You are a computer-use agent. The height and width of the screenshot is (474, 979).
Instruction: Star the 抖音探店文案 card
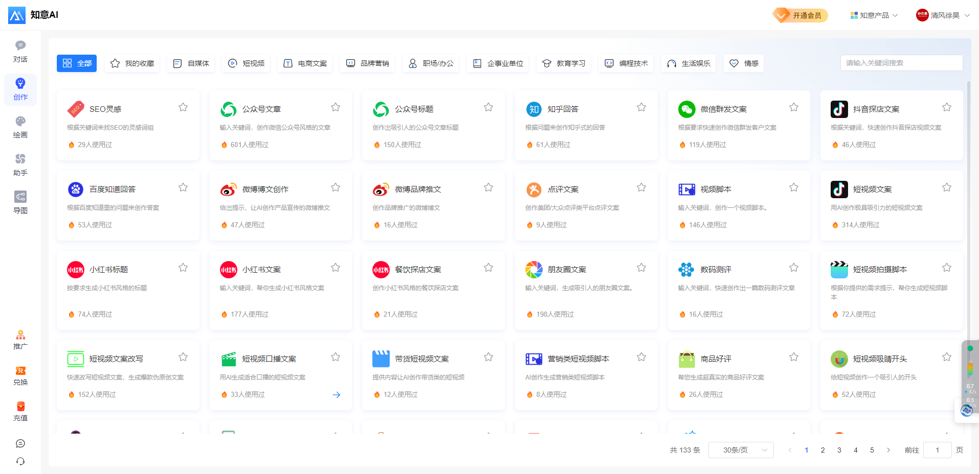click(947, 107)
